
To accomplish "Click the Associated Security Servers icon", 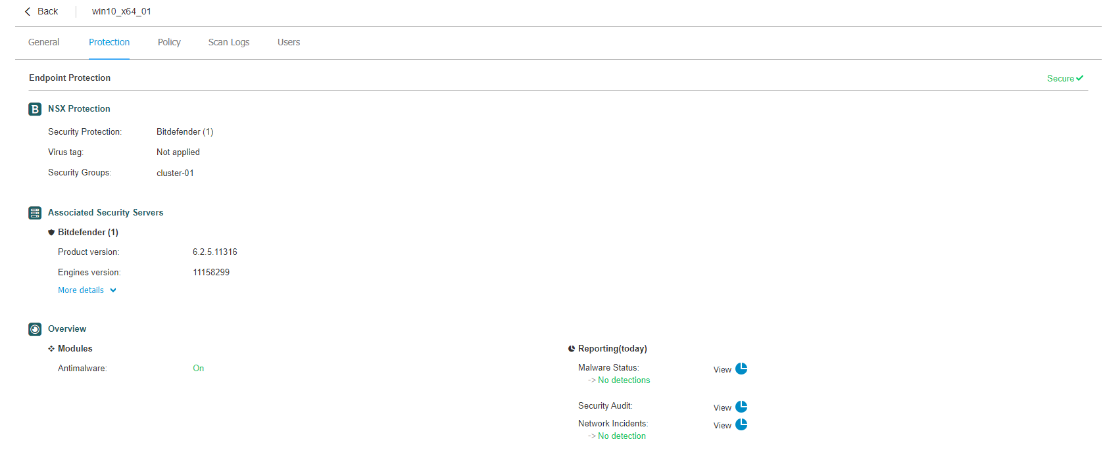I will click(x=35, y=213).
